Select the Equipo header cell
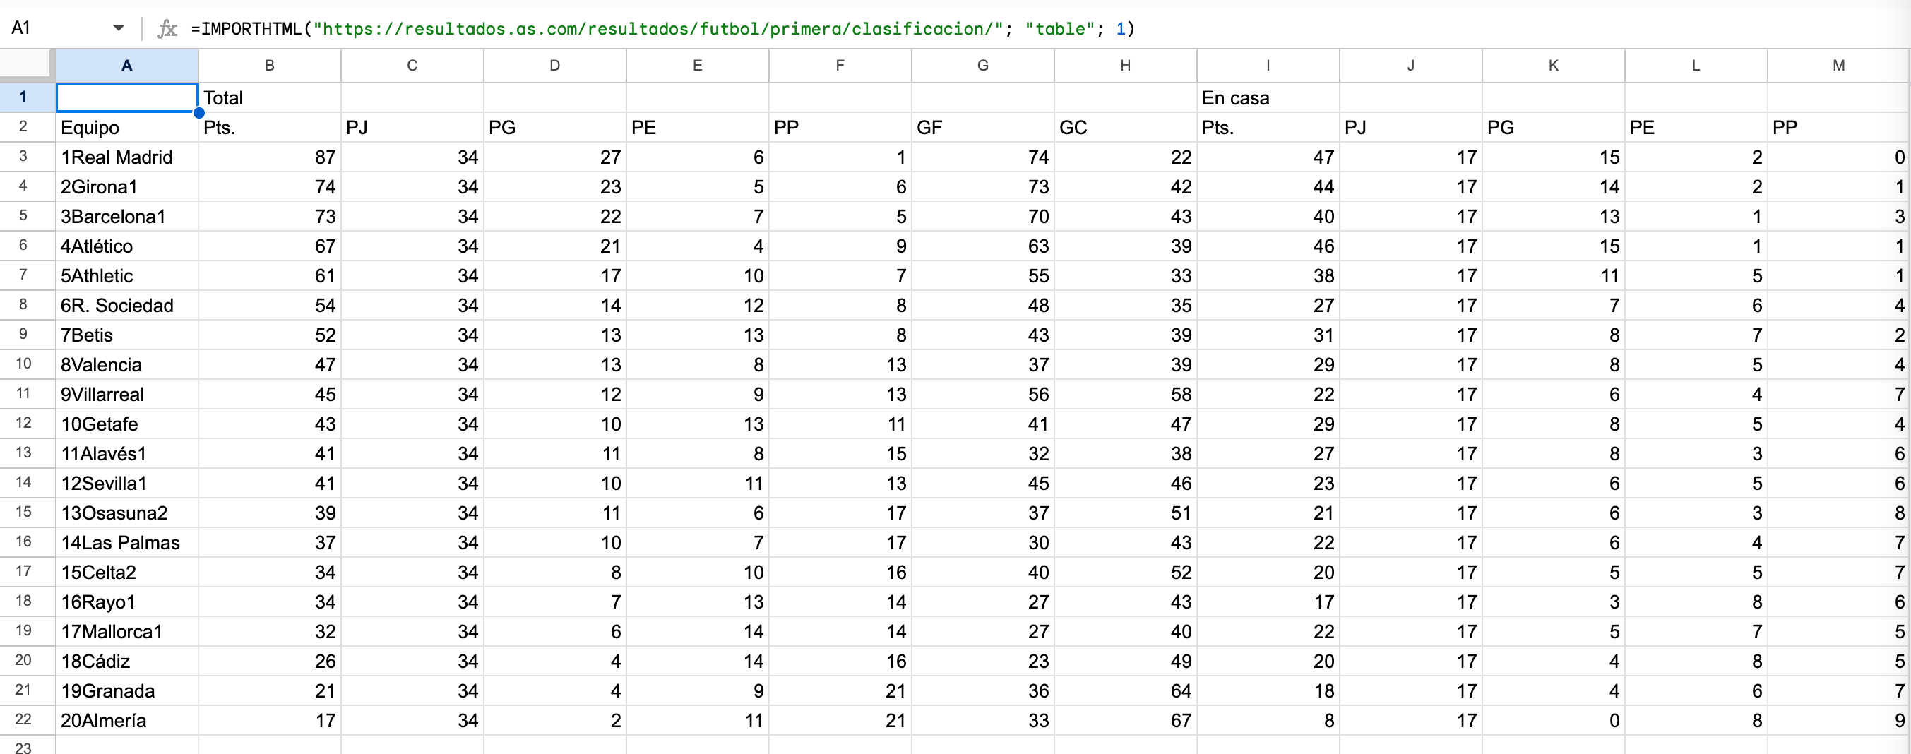Screen dimensions: 1911x754 (127, 128)
